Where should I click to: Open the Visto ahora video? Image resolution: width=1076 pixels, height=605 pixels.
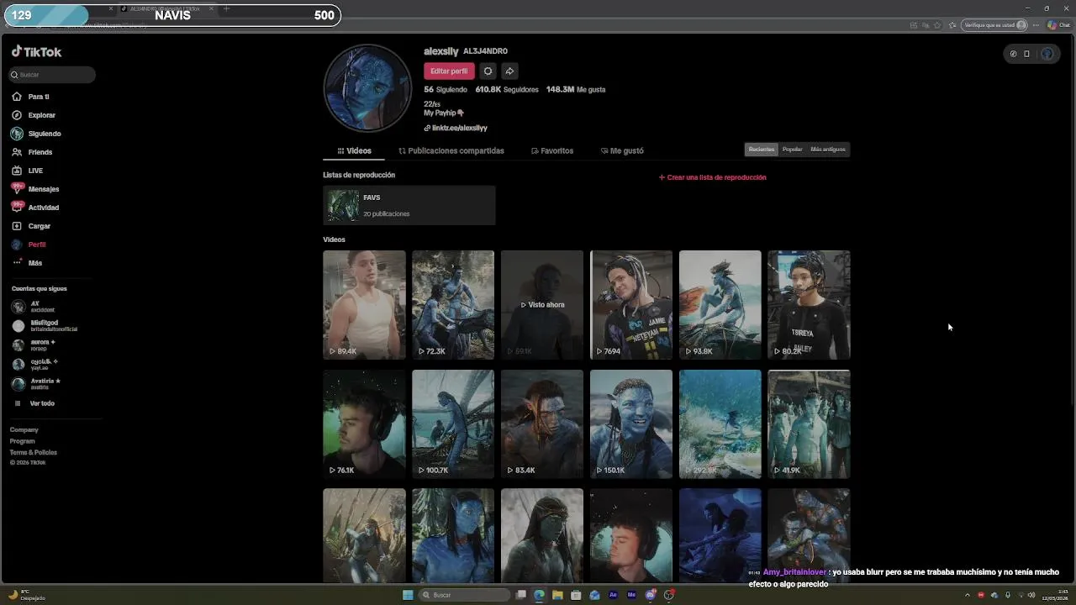542,305
